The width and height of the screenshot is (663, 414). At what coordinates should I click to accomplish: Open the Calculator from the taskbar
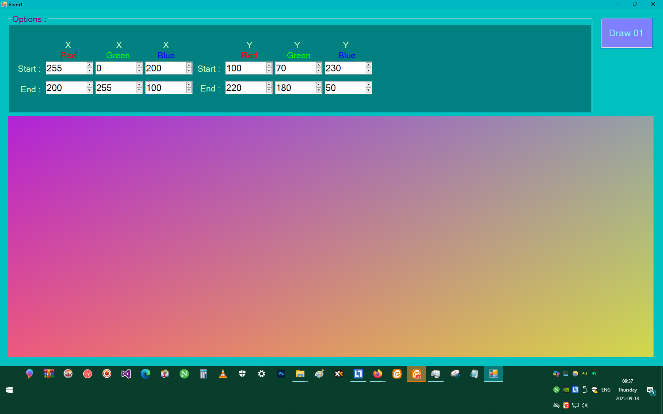pyautogui.click(x=204, y=374)
